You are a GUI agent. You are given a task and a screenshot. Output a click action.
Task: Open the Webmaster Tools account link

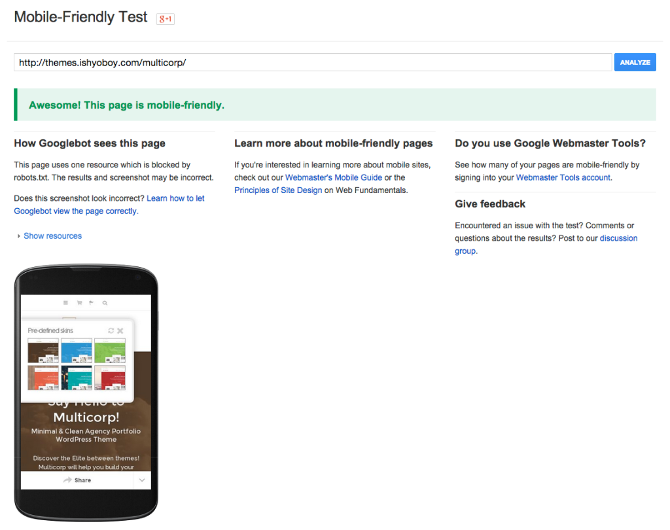563,177
